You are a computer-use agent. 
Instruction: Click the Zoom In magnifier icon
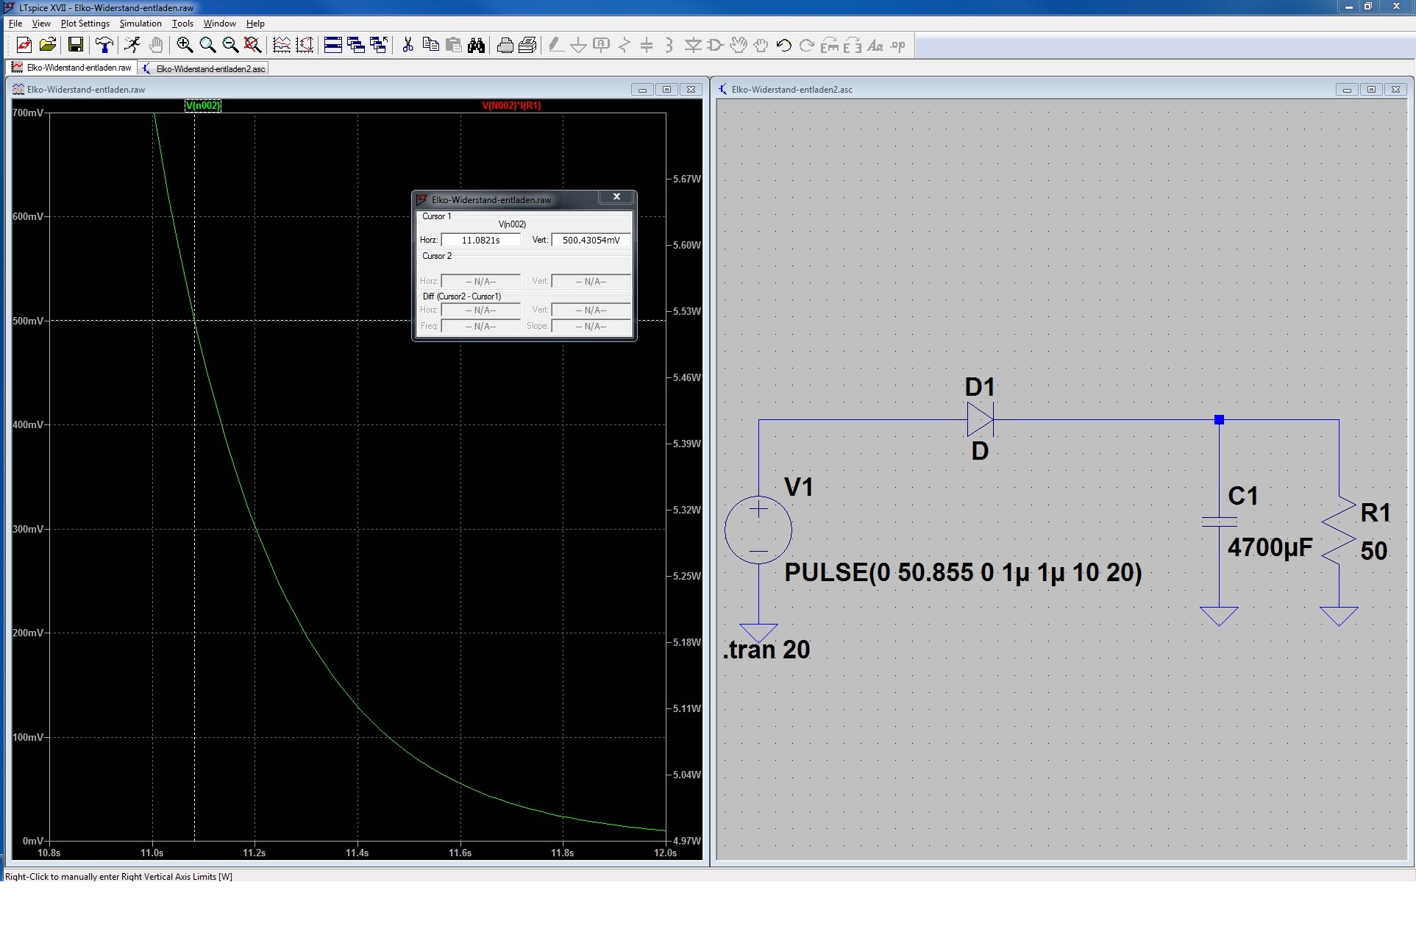(185, 46)
